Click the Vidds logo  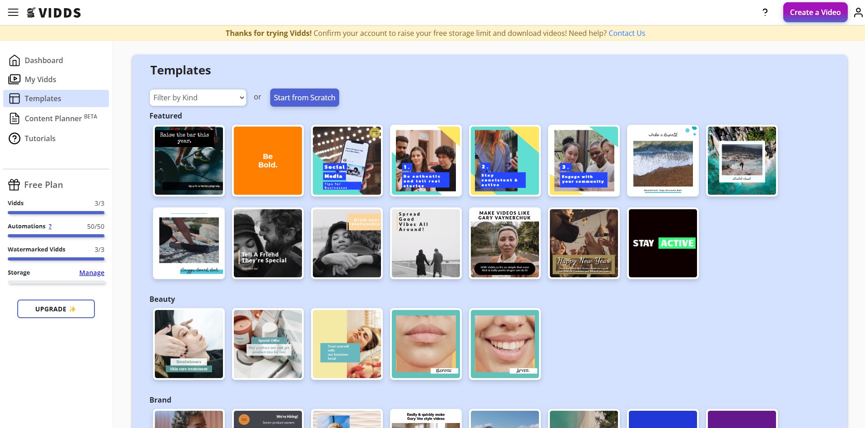(x=54, y=13)
